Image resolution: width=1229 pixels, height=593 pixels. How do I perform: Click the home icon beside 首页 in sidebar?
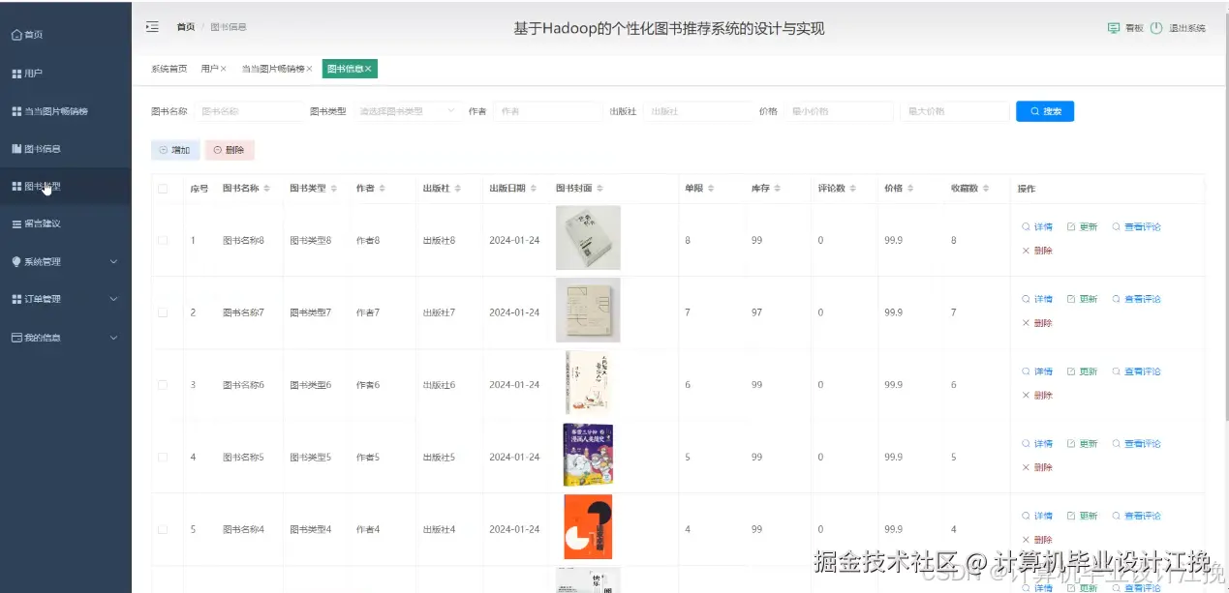click(16, 35)
